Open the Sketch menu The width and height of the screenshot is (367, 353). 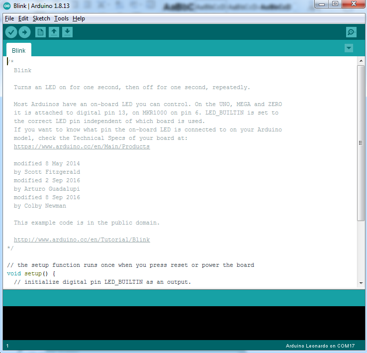41,18
